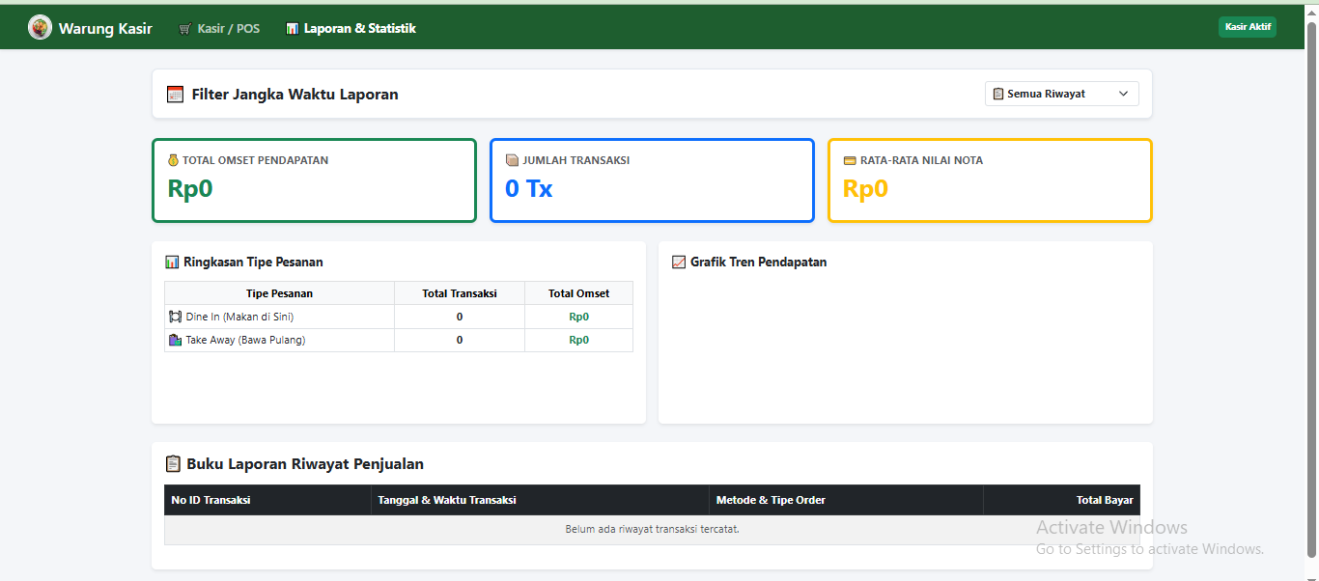Click the card icon beside Rata-Rata Nilai Nota
1319x581 pixels.
click(x=850, y=160)
